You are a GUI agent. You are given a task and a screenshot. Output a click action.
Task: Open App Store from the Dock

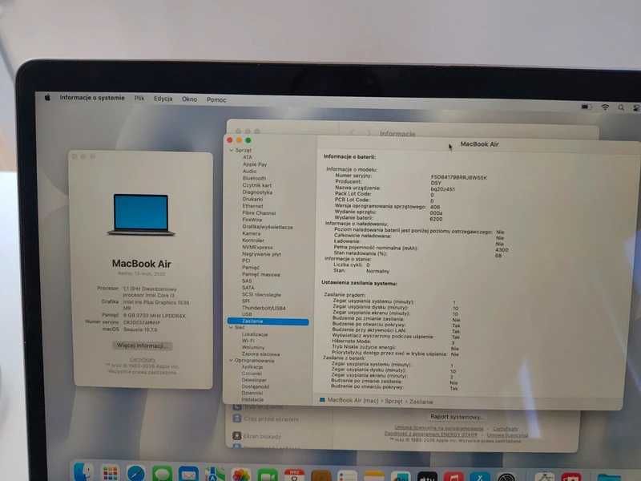[x=480, y=477]
